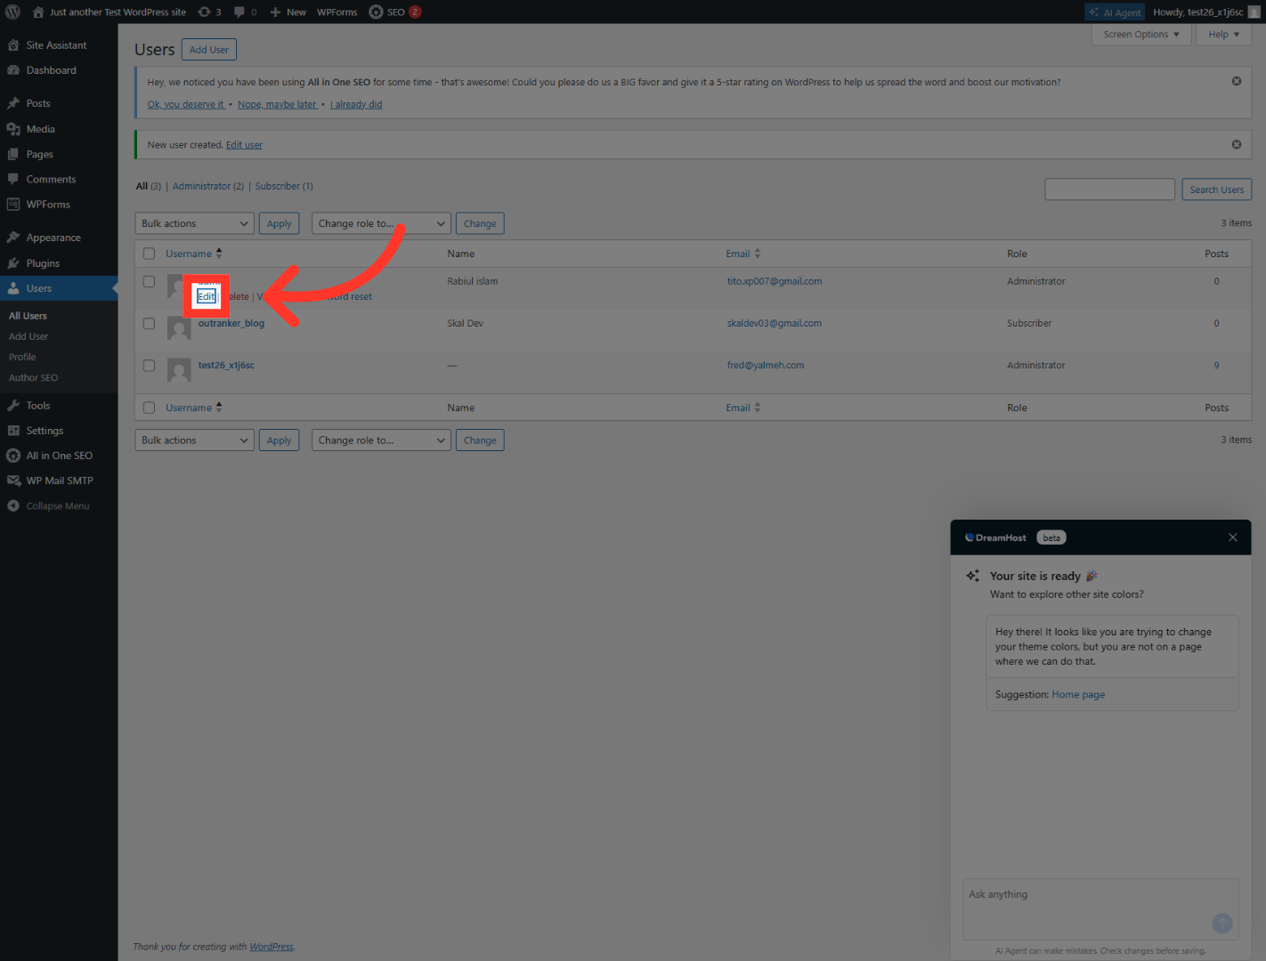The image size is (1266, 961).
Task: Click the WordPress logo in admin bar
Action: pos(12,12)
